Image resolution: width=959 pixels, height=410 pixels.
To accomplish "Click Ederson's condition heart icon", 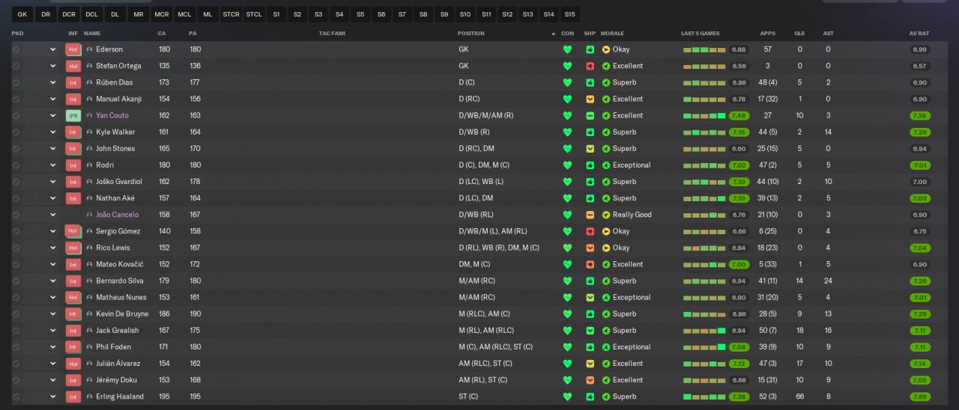I will [567, 49].
